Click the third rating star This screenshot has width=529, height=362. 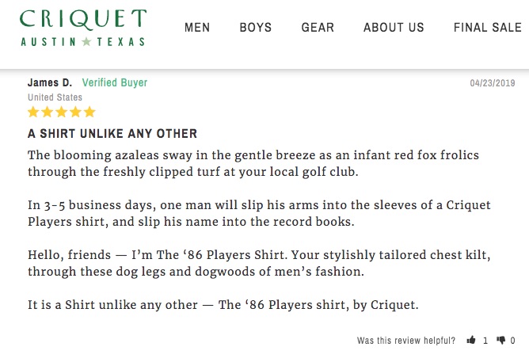pos(62,112)
